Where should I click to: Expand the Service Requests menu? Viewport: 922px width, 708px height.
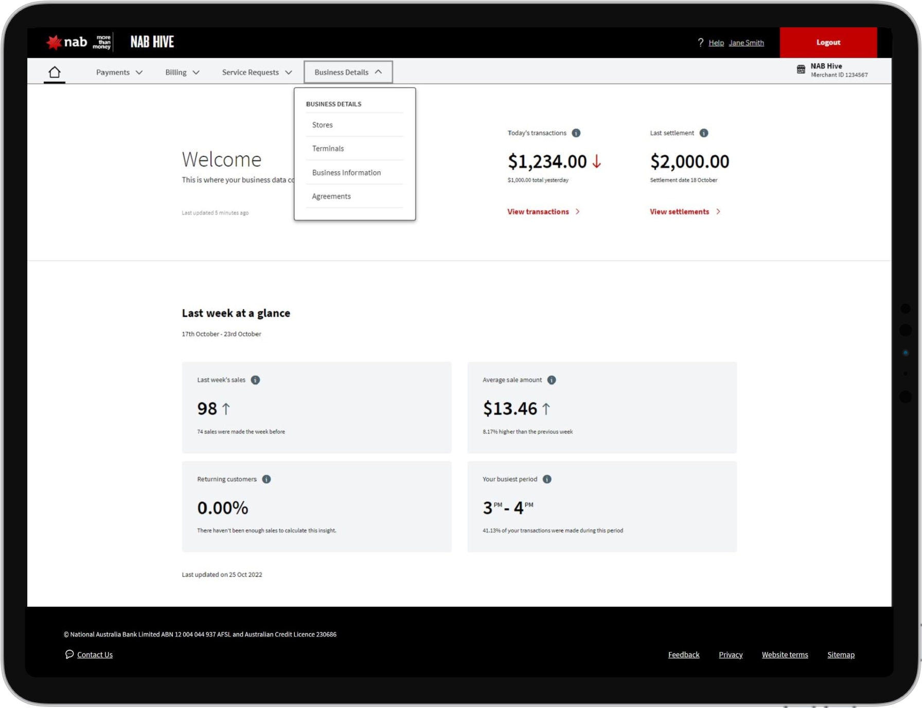click(x=257, y=72)
